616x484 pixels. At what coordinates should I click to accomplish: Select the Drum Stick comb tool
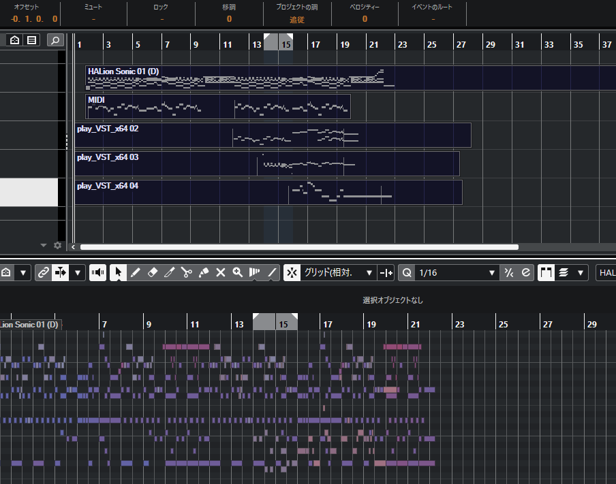[x=255, y=272]
